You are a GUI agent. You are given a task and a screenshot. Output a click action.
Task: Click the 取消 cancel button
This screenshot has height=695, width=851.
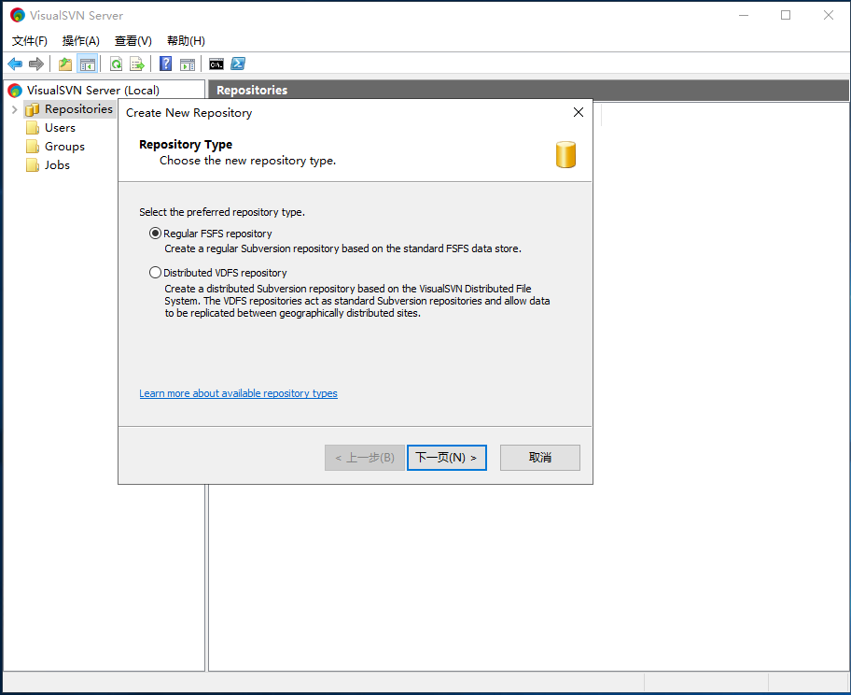click(x=540, y=458)
